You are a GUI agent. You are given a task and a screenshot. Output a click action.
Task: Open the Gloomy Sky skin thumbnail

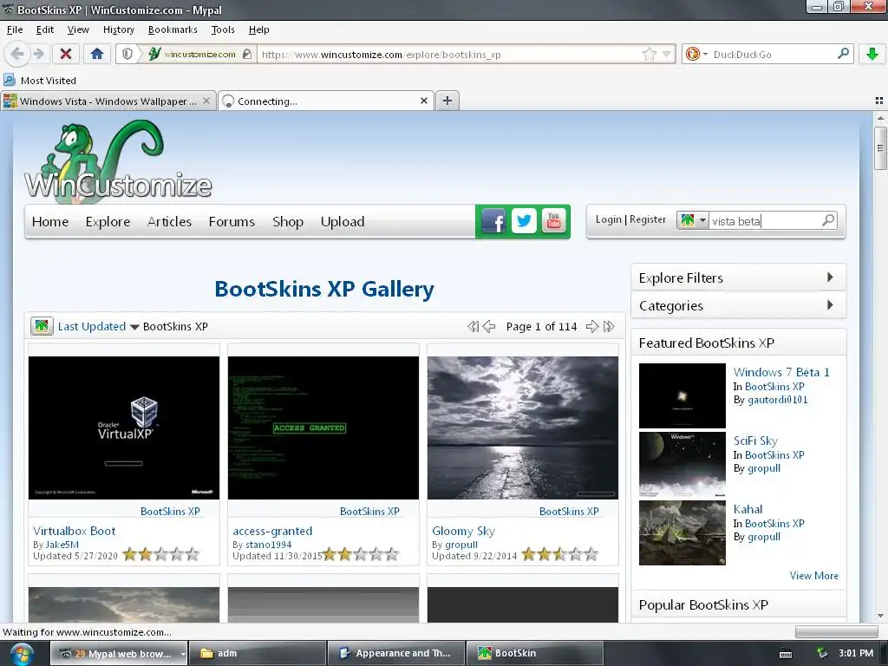point(522,428)
